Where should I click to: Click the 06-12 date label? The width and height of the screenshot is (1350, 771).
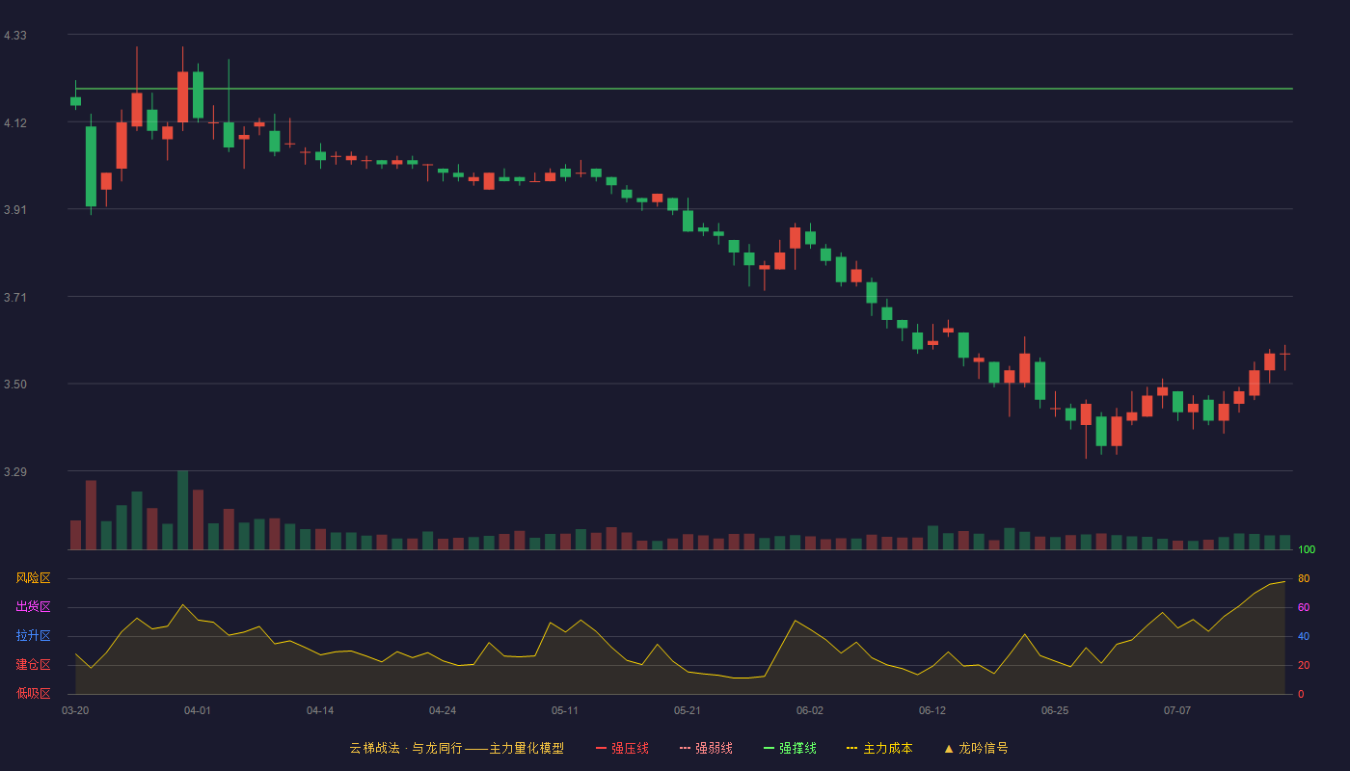(932, 710)
